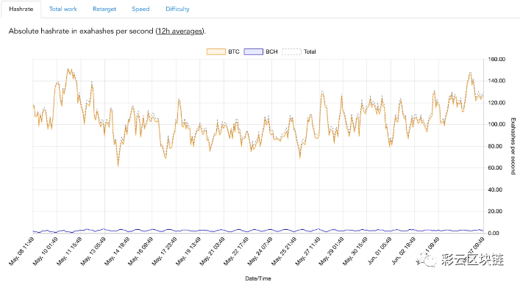Viewport: 520px width, 282px height.
Task: Click the 160.00 y-axis value
Action: (496, 59)
